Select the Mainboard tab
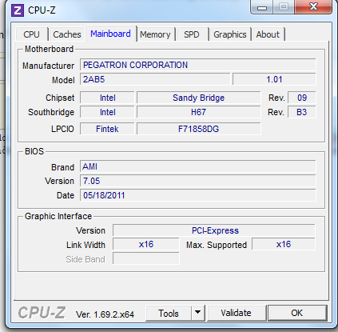 click(x=110, y=34)
